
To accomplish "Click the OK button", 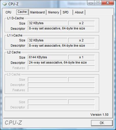I will (102, 123).
